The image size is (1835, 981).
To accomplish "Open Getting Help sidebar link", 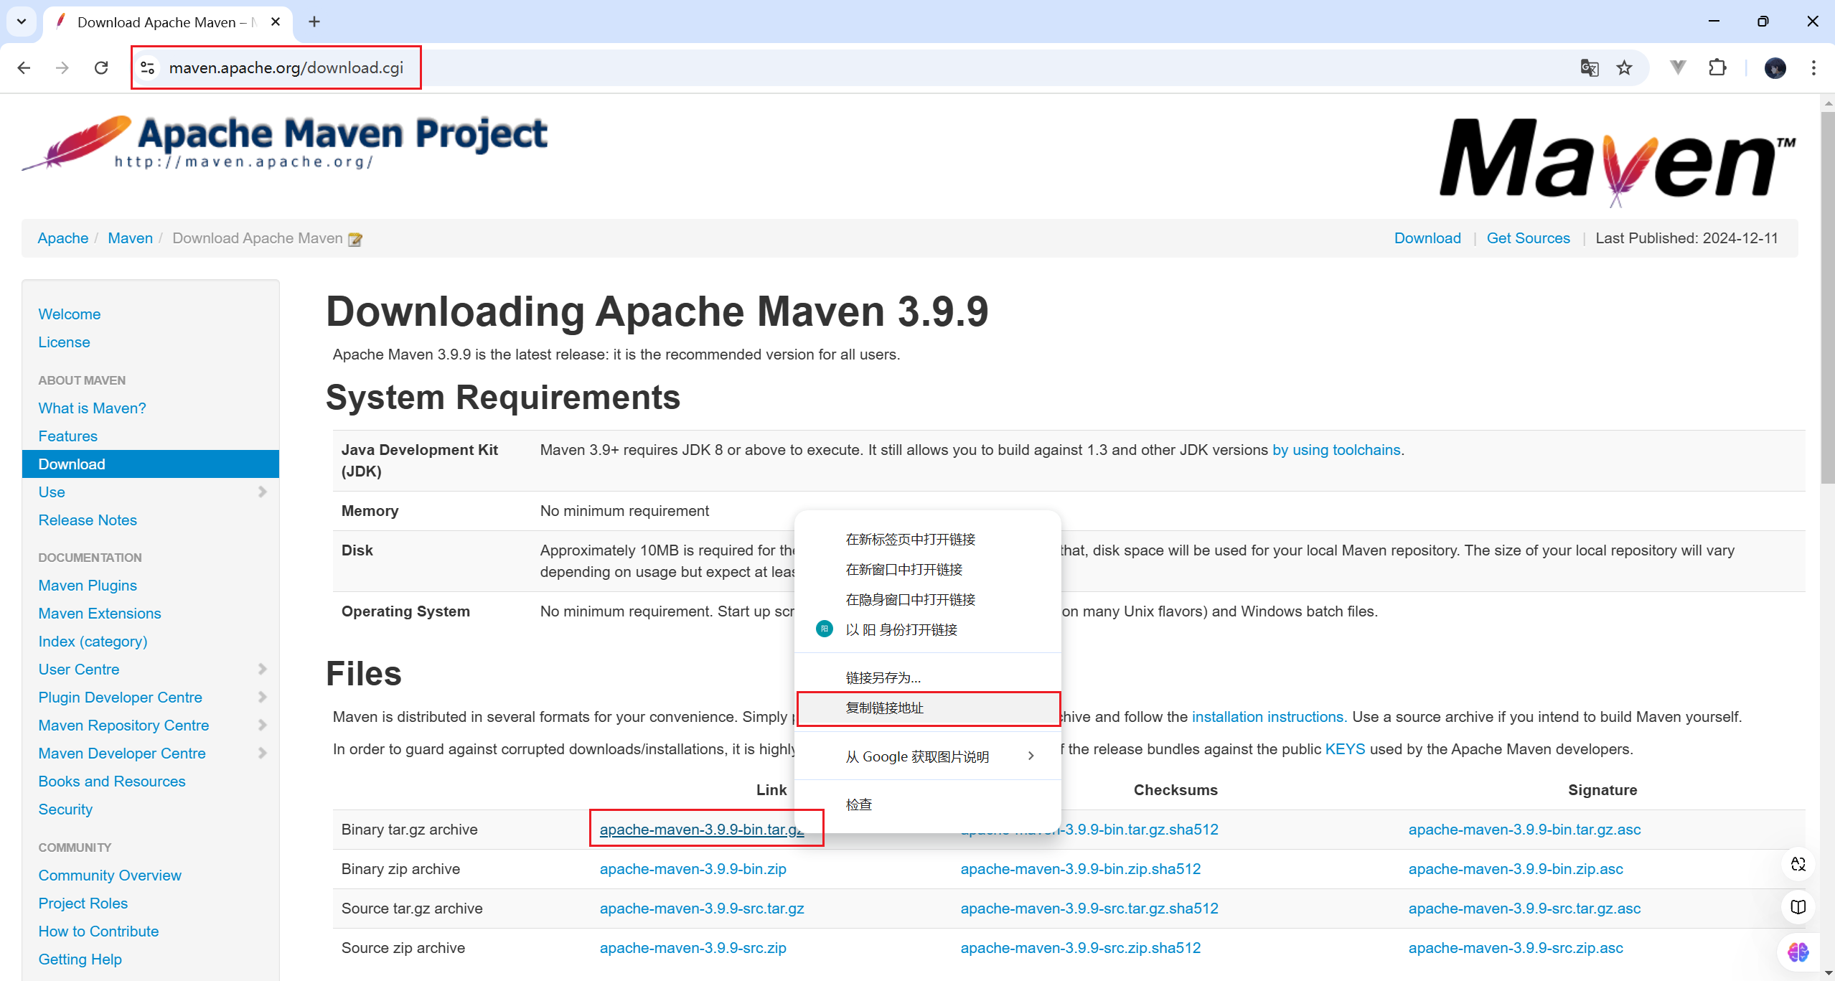I will 80,959.
